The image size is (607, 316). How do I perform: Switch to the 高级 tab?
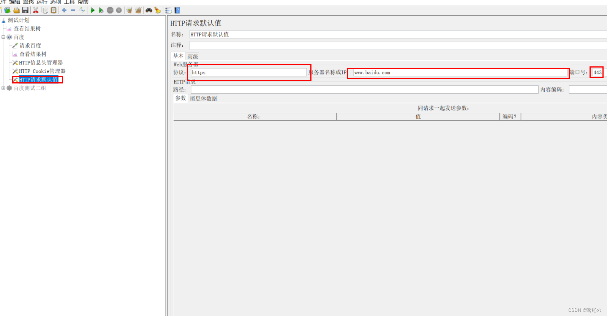click(193, 57)
